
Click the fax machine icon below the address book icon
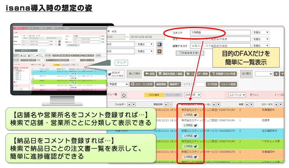coord(159,52)
